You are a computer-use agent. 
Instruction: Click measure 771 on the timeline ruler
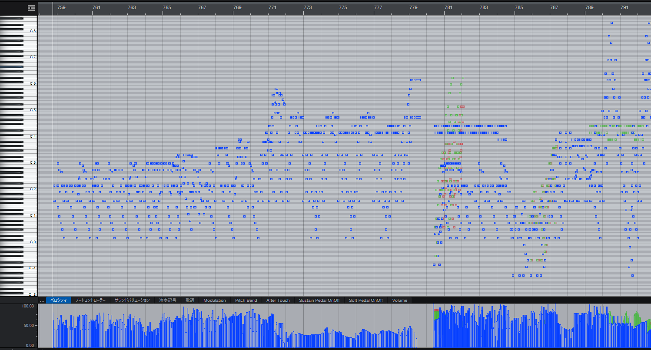point(272,7)
